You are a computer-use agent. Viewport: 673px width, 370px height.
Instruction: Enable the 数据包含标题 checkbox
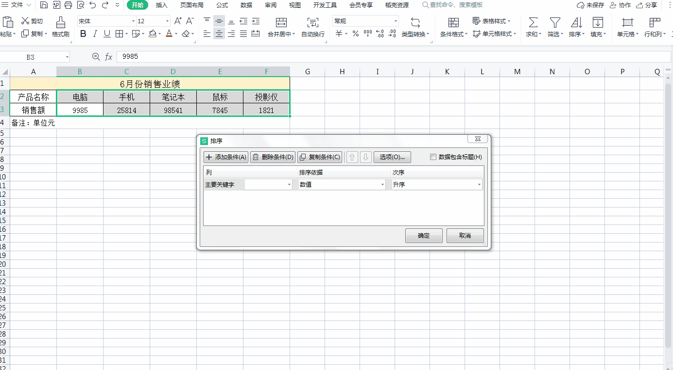tap(433, 157)
